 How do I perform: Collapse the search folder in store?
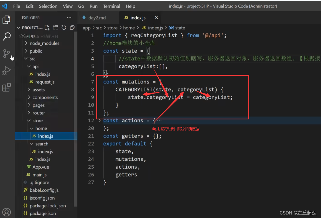coord(32,144)
